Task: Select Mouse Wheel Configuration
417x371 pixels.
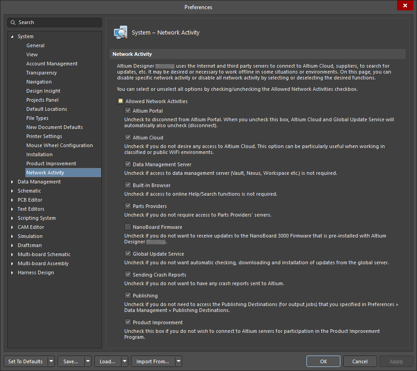Action: [59, 145]
